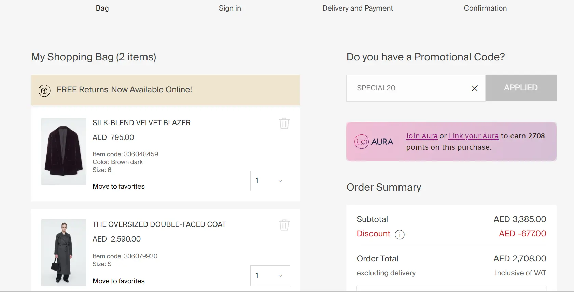Delete the Silk-Blend Velvet Blazer from bag
Viewport: 574px width, 292px height.
click(x=284, y=123)
